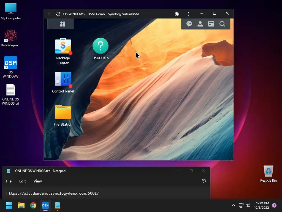282x212 pixels.
Task: Open DSM user options person icon
Action: pos(200,24)
